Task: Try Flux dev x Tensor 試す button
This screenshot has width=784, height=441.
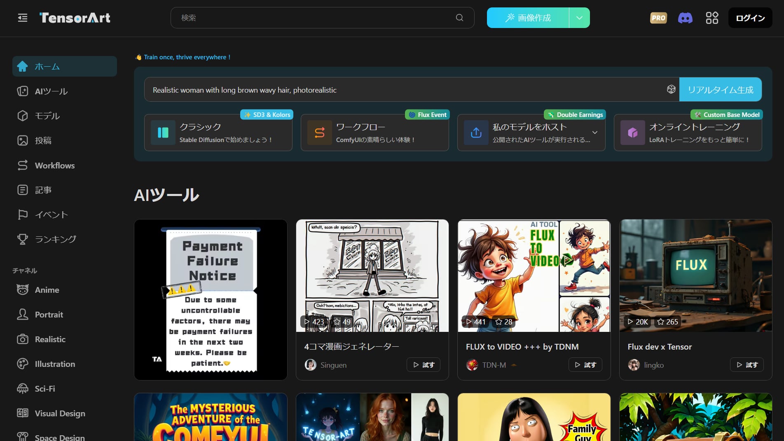Action: click(x=747, y=365)
